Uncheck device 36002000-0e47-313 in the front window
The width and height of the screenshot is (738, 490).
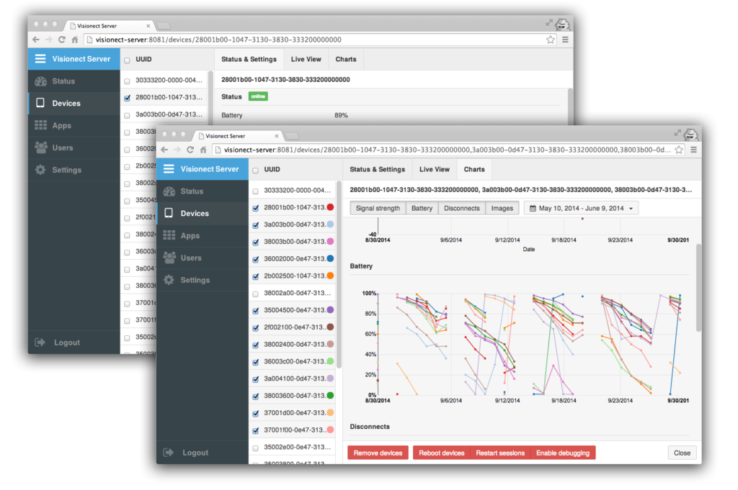[x=256, y=259]
